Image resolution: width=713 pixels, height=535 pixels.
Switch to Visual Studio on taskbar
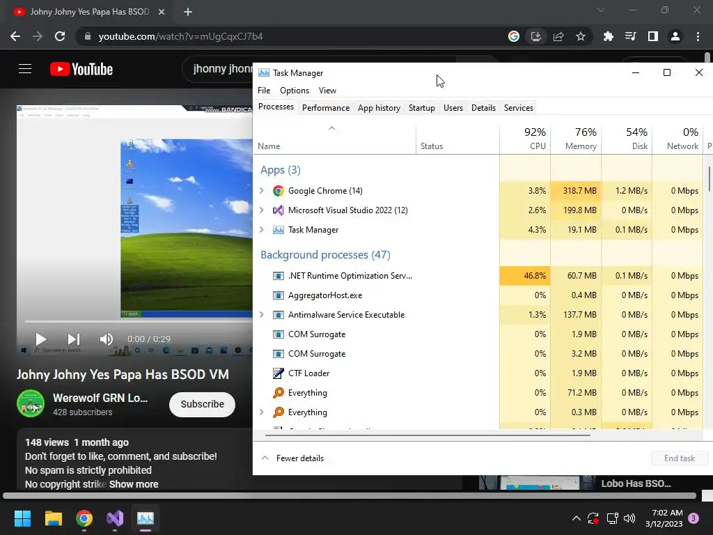[x=115, y=518]
